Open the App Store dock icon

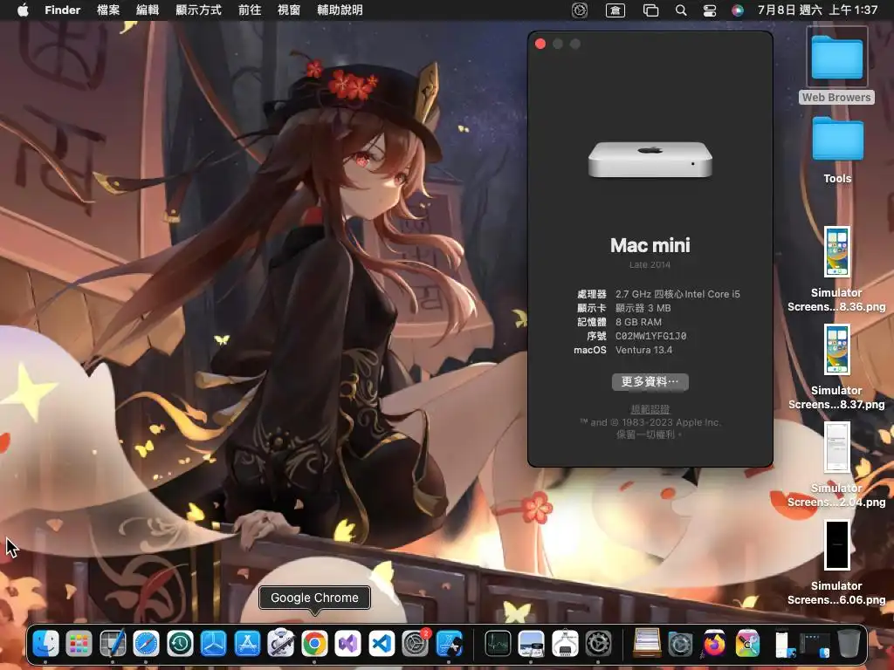point(247,644)
